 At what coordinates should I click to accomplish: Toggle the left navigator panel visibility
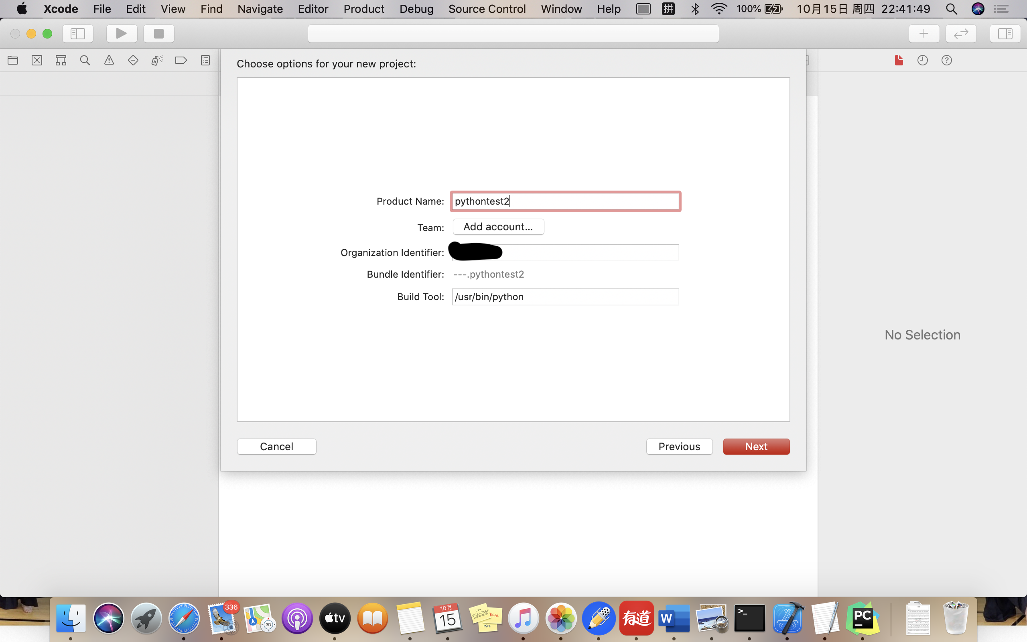pyautogui.click(x=78, y=34)
